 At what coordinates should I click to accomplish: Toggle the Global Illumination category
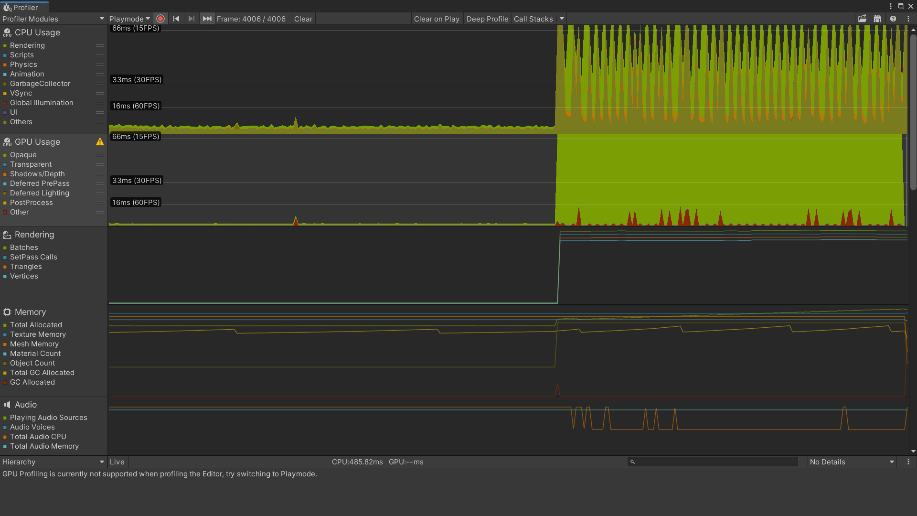coord(42,103)
